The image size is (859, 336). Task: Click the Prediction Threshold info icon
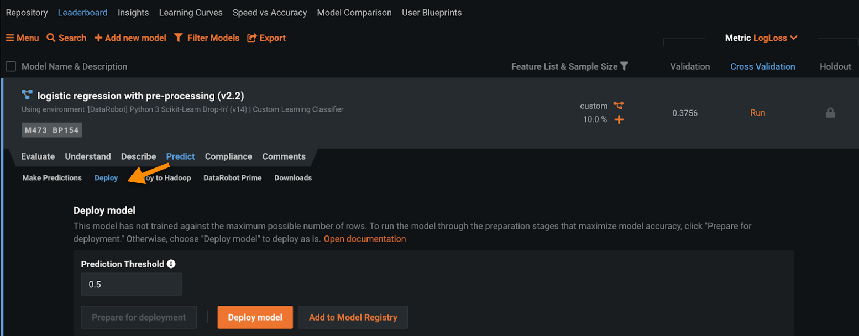(171, 264)
